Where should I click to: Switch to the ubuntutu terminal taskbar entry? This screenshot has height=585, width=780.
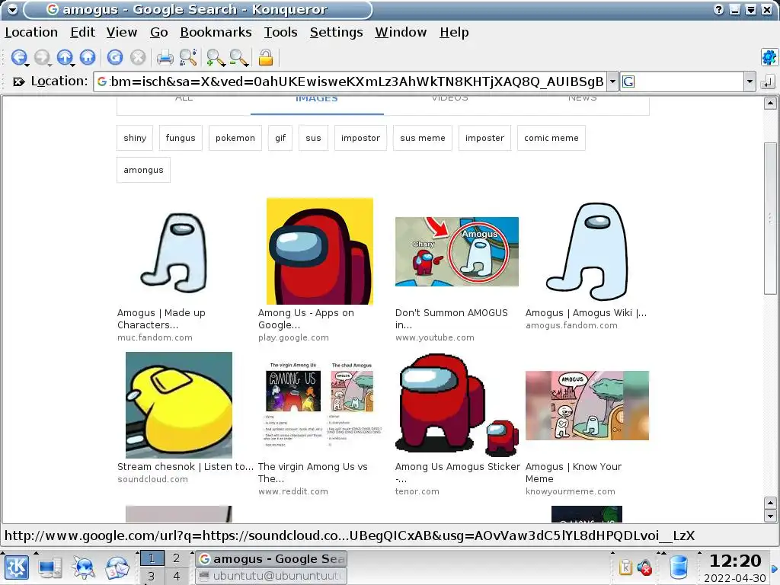tap(270, 576)
